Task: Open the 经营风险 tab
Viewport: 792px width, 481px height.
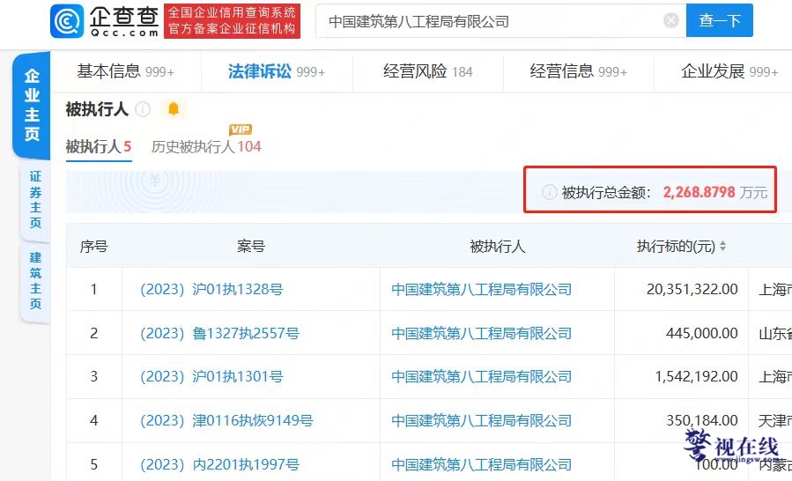Action: pyautogui.click(x=427, y=71)
